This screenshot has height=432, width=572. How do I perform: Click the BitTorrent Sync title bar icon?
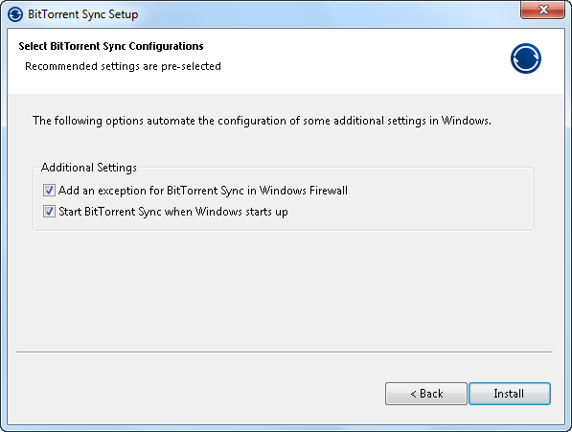15,14
